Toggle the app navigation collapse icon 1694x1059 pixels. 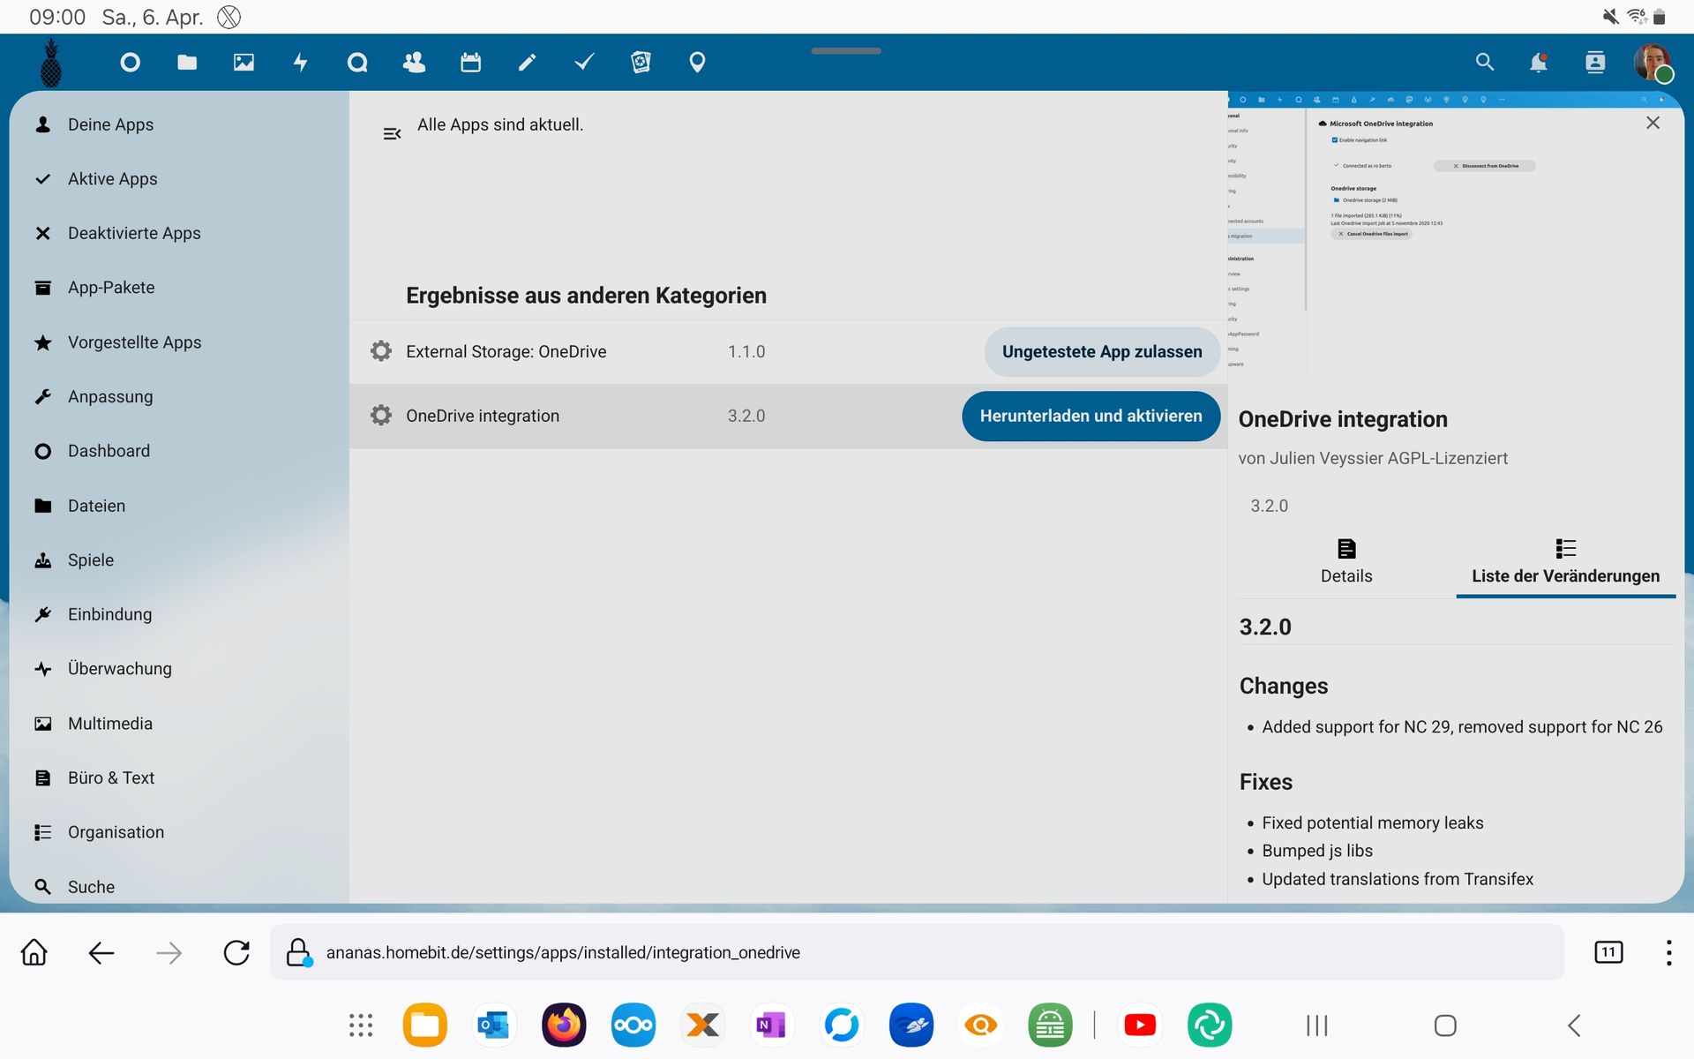[392, 133]
